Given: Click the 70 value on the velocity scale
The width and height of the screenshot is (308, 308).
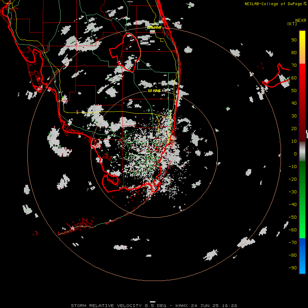Looking at the screenshot, I should (x=294, y=65).
